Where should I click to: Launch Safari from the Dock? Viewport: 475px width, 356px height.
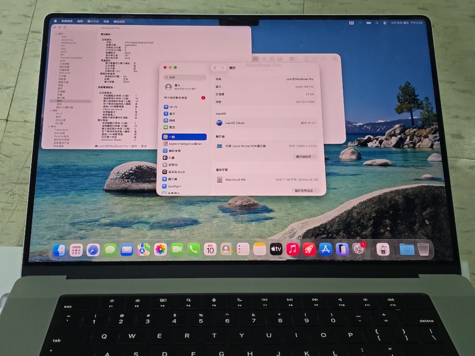tap(93, 251)
